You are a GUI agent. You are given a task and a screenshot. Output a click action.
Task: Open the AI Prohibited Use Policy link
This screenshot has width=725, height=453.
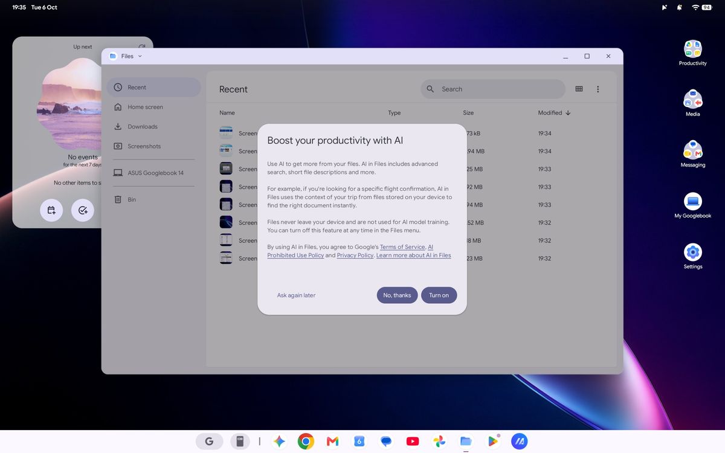[x=295, y=255]
